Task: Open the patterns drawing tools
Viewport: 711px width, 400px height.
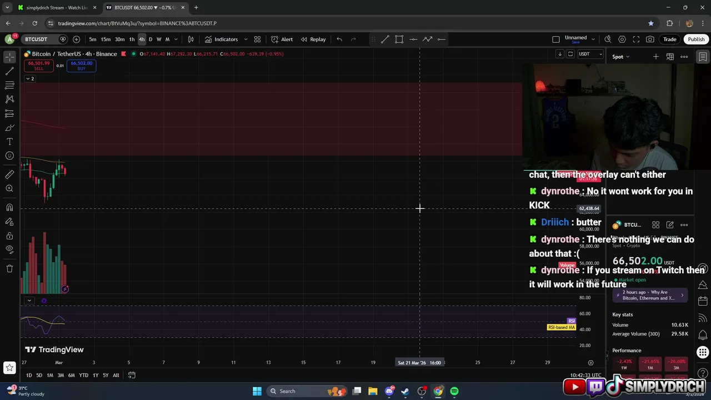Action: point(9,99)
